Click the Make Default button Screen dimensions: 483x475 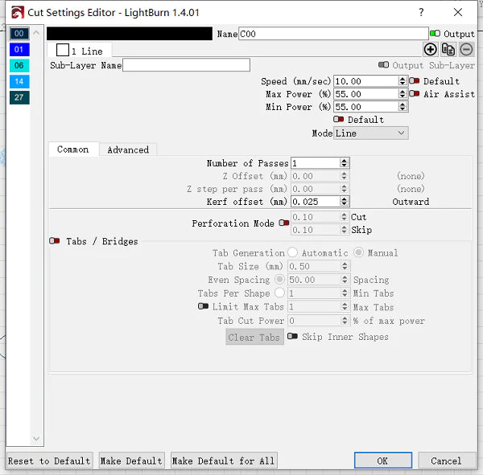pyautogui.click(x=131, y=461)
